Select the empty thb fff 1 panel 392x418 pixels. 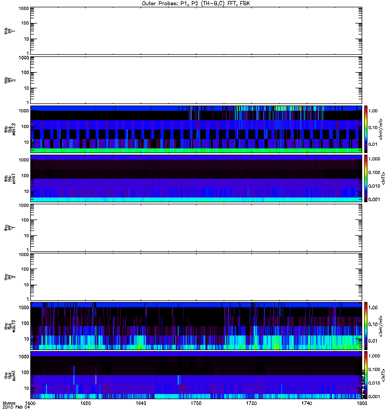click(197, 31)
